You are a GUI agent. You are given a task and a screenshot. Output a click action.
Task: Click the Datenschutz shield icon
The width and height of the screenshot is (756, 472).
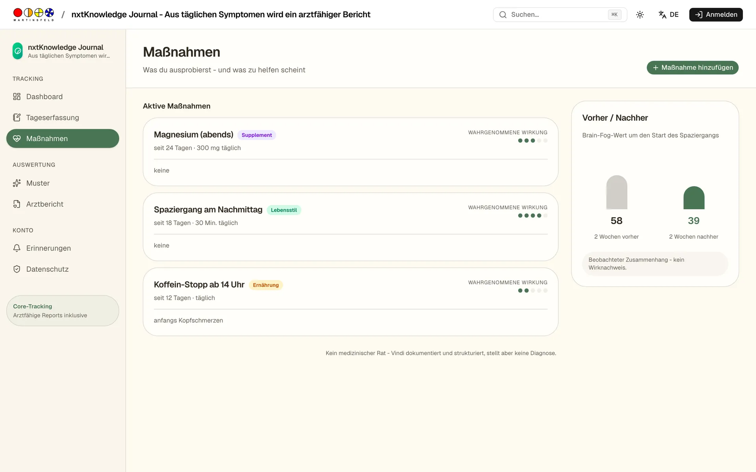coord(17,269)
